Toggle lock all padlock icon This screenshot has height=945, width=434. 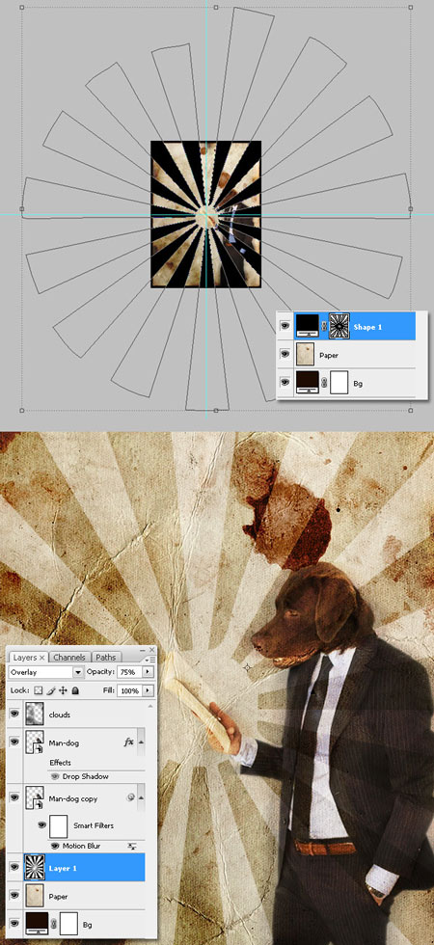pos(75,690)
